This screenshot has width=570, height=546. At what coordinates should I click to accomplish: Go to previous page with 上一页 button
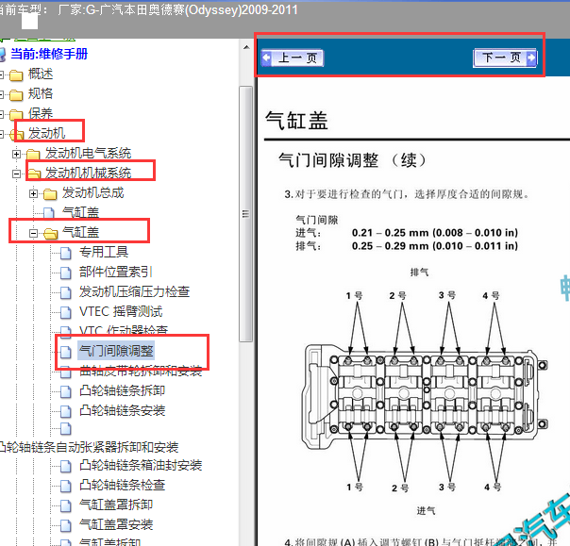click(293, 58)
